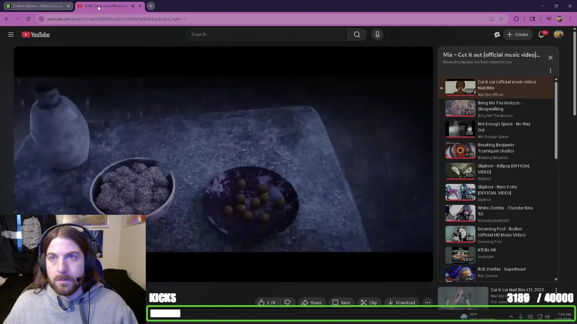Select the Cut it out Nail Bite entry
Image resolution: width=577 pixels, height=324 pixels.
click(496, 88)
